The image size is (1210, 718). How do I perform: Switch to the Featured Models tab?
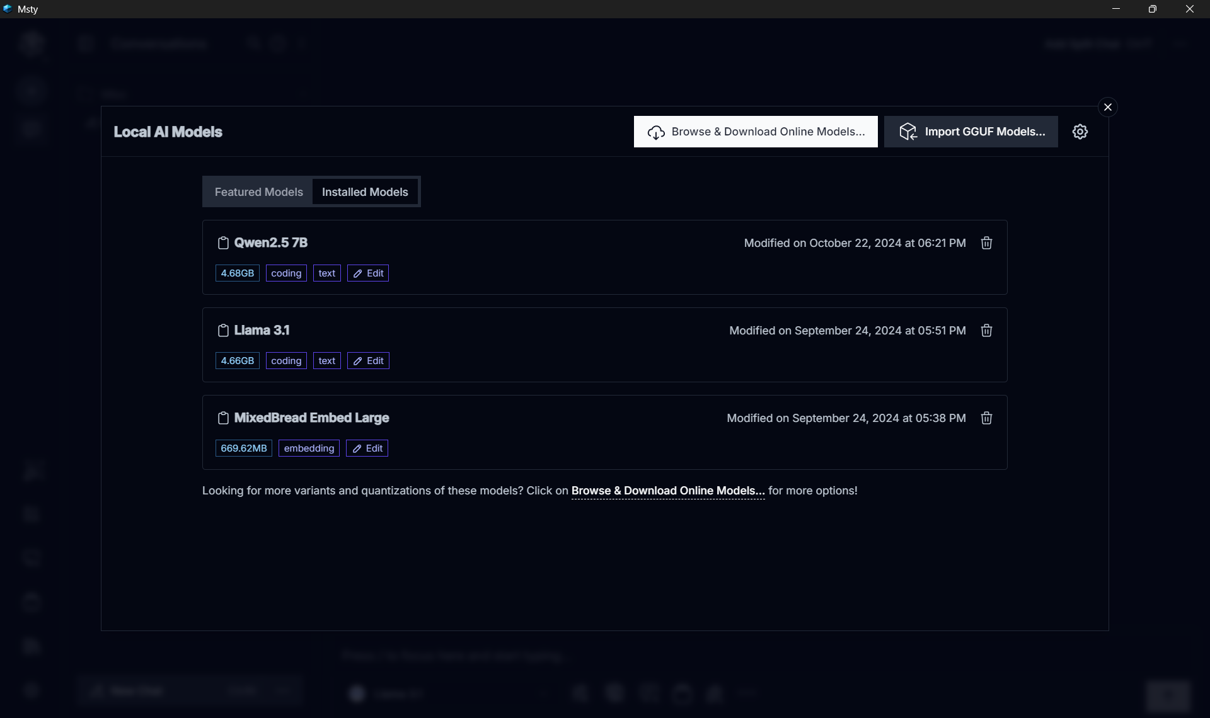coord(258,192)
